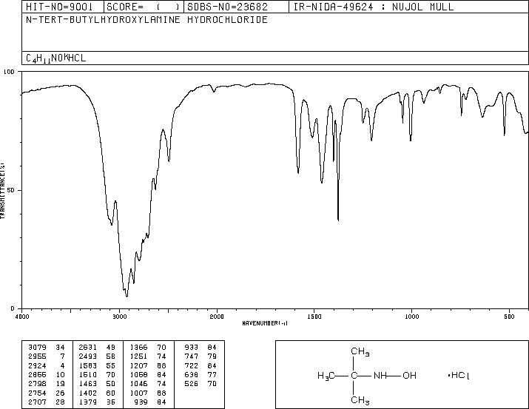Click the top CH3 group of the structure

[360, 352]
